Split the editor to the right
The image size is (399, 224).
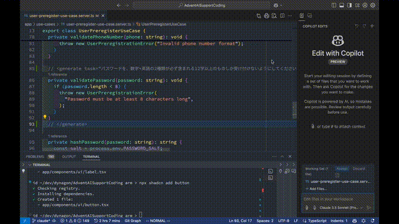282,16
